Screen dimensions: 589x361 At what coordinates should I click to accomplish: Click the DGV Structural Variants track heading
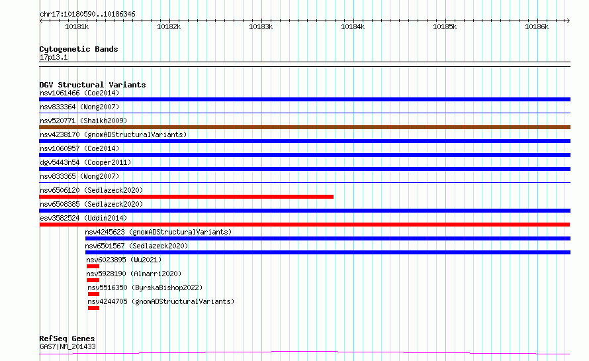[93, 85]
